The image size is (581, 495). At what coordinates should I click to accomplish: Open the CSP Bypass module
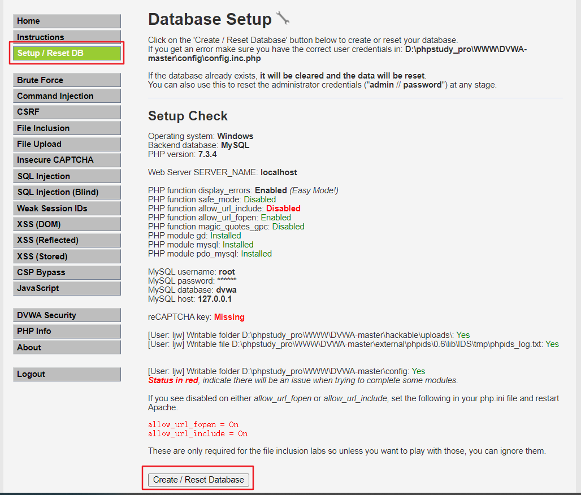pyautogui.click(x=67, y=272)
